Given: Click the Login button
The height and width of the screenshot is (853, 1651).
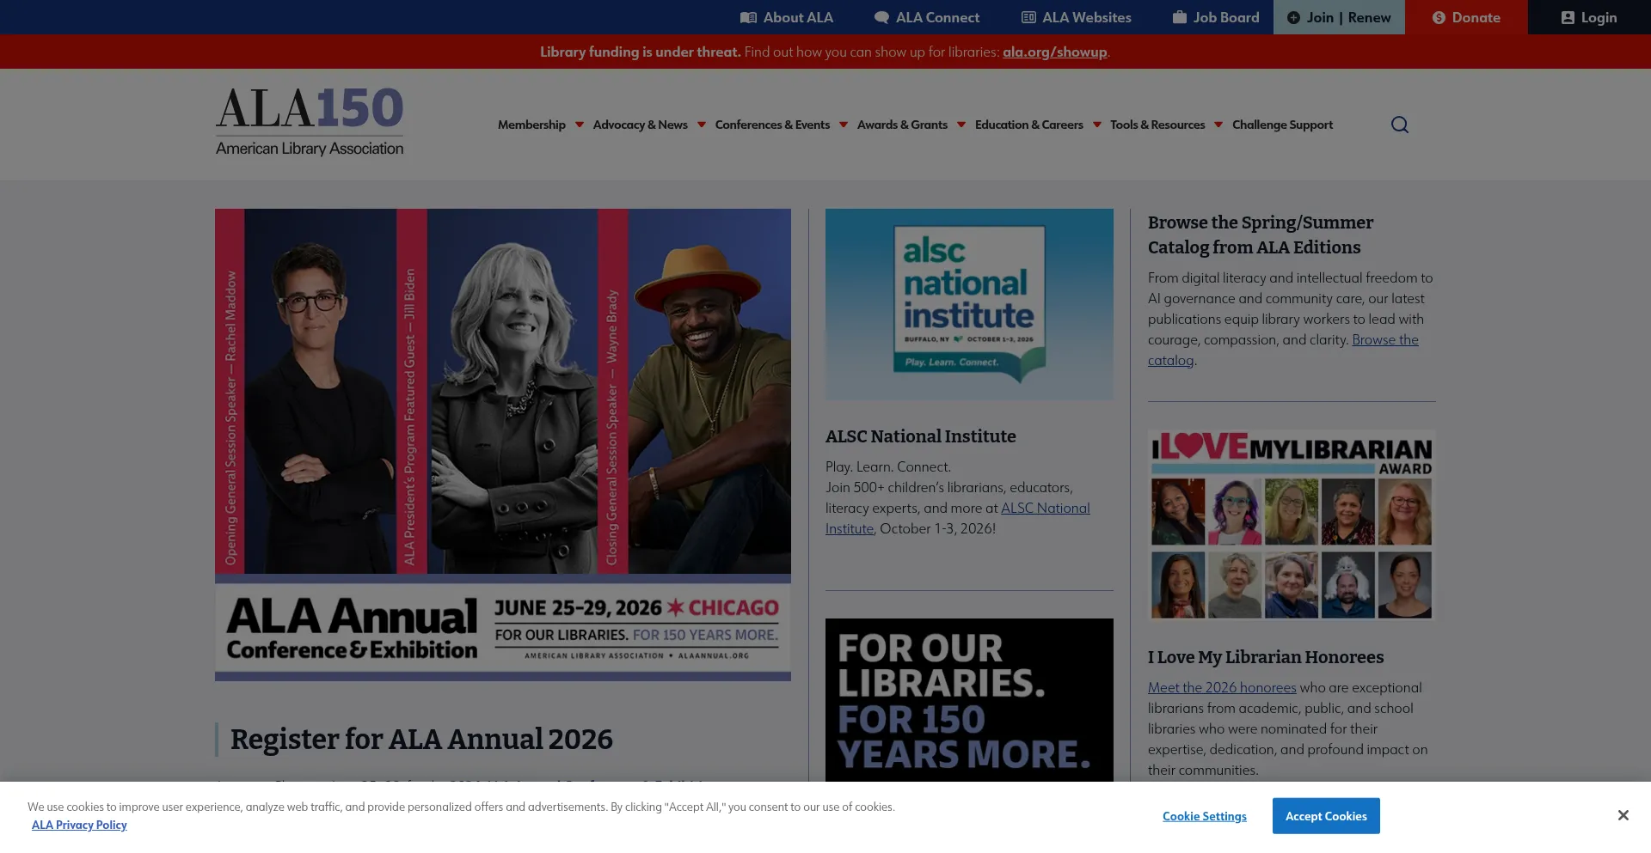Looking at the screenshot, I should [x=1589, y=17].
